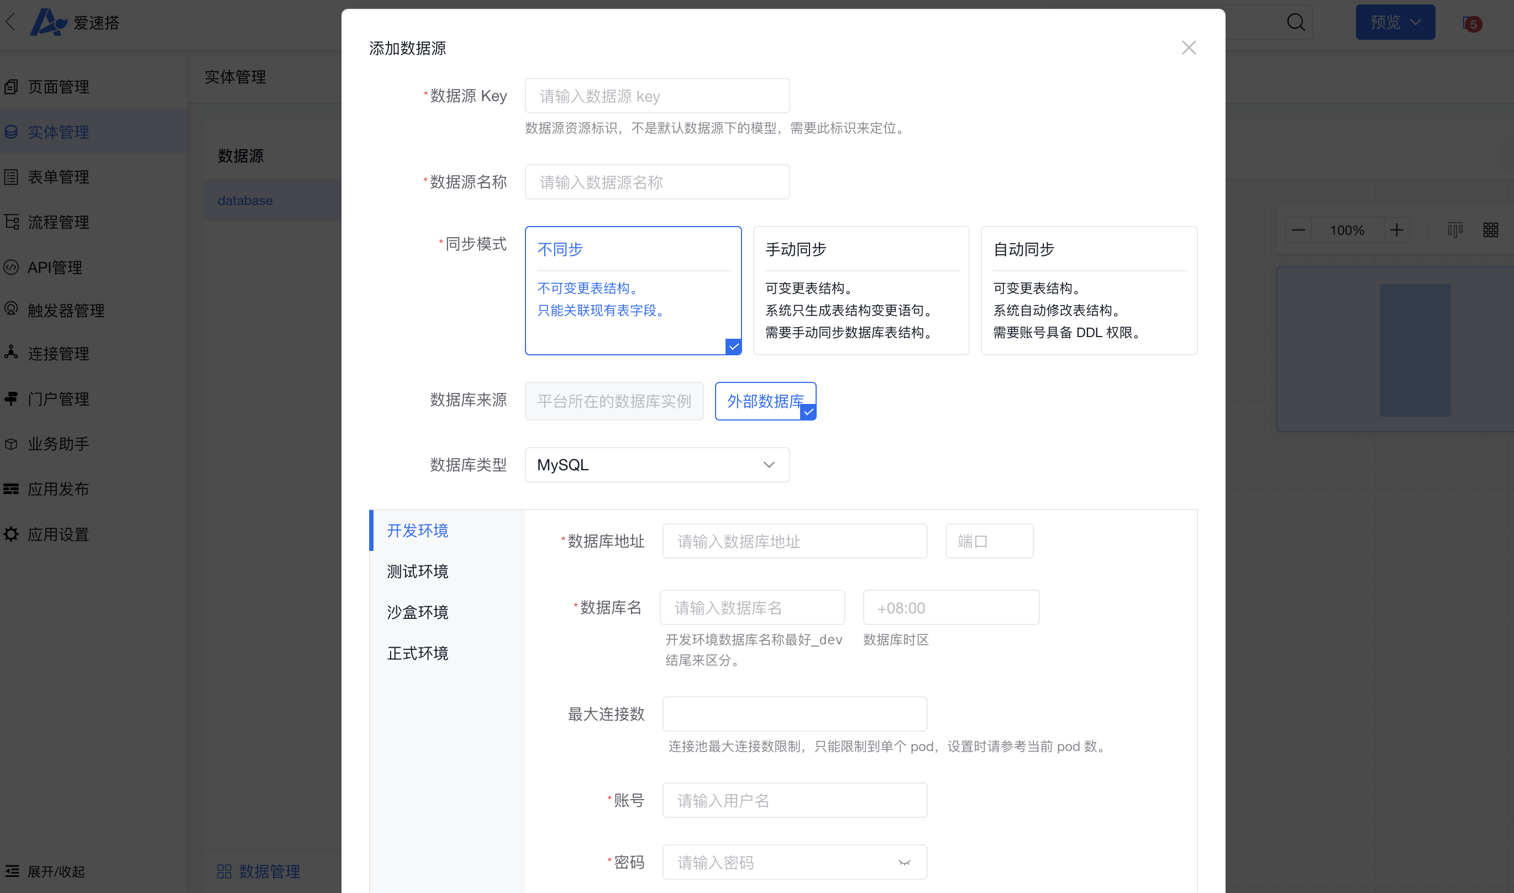This screenshot has height=893, width=1514.
Task: Select the 自动同步 sync mode card
Action: (x=1089, y=291)
